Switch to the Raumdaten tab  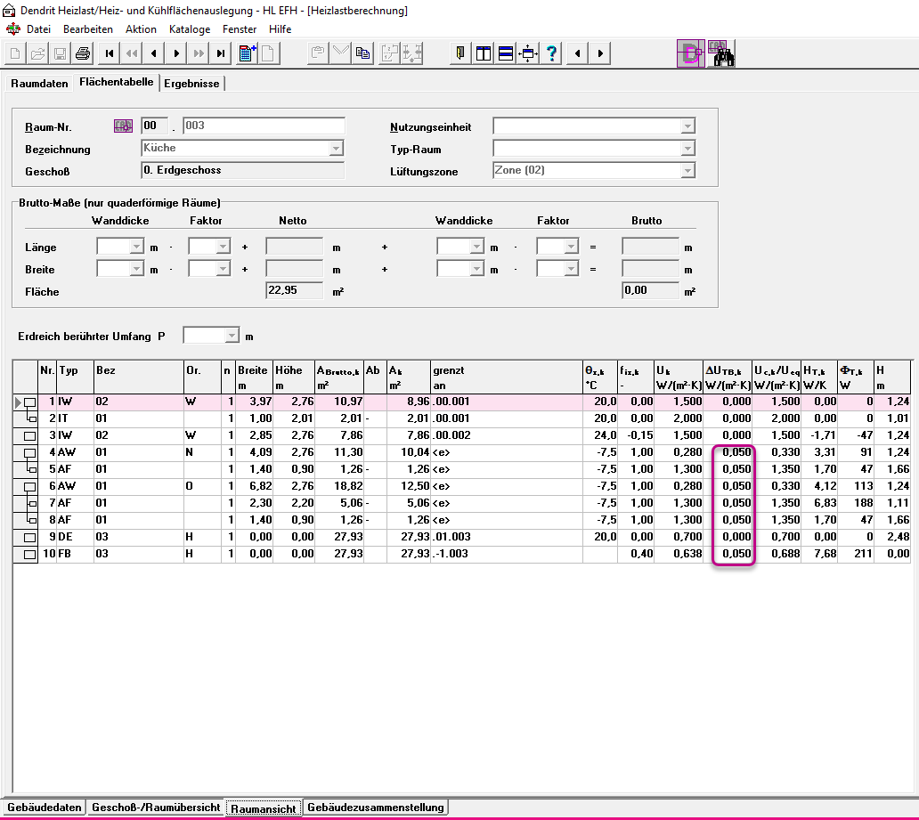point(39,83)
